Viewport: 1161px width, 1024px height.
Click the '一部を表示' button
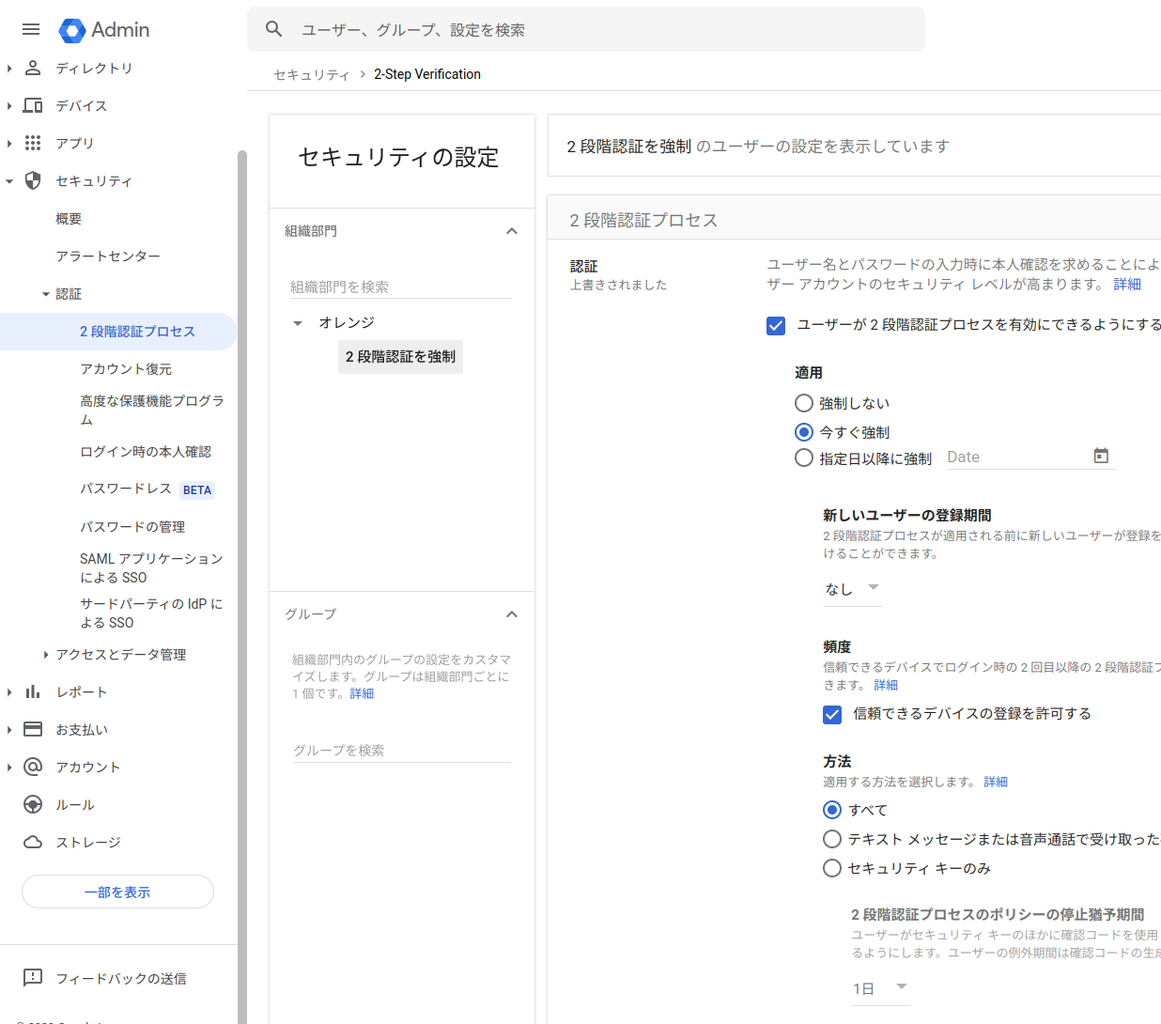pos(117,892)
